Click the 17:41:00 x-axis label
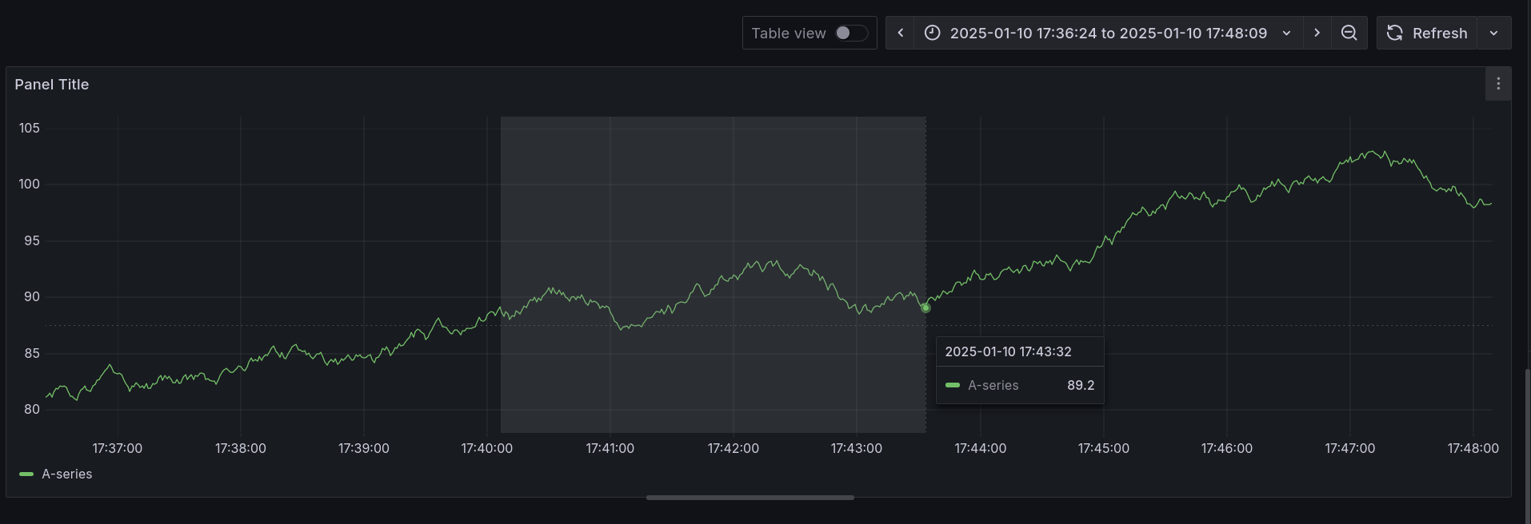The width and height of the screenshot is (1531, 524). (610, 448)
